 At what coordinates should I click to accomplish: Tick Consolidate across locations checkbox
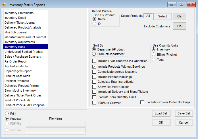click(94, 72)
